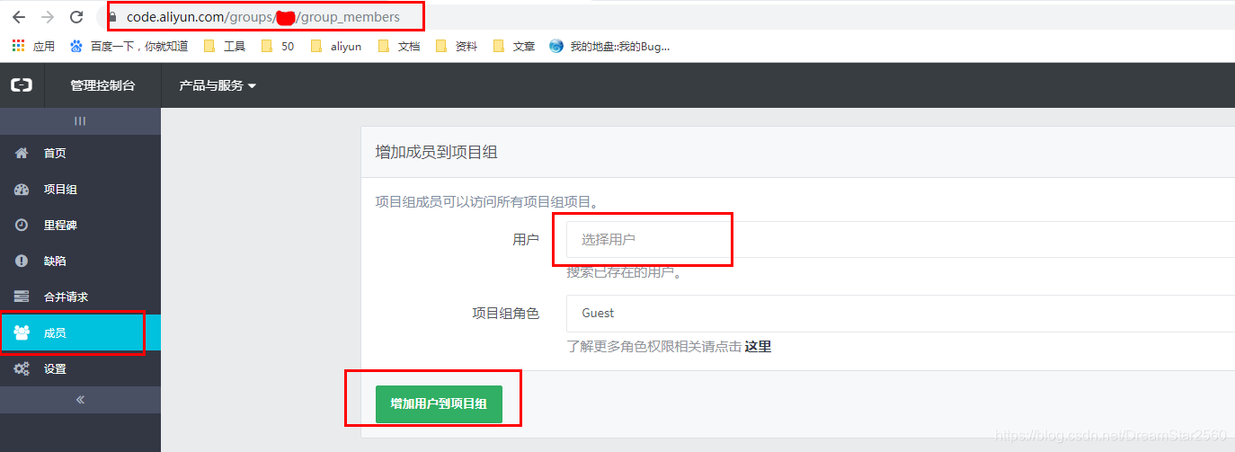Open 管理控制台 in the top bar
Image resolution: width=1235 pixels, height=452 pixels.
click(x=102, y=85)
